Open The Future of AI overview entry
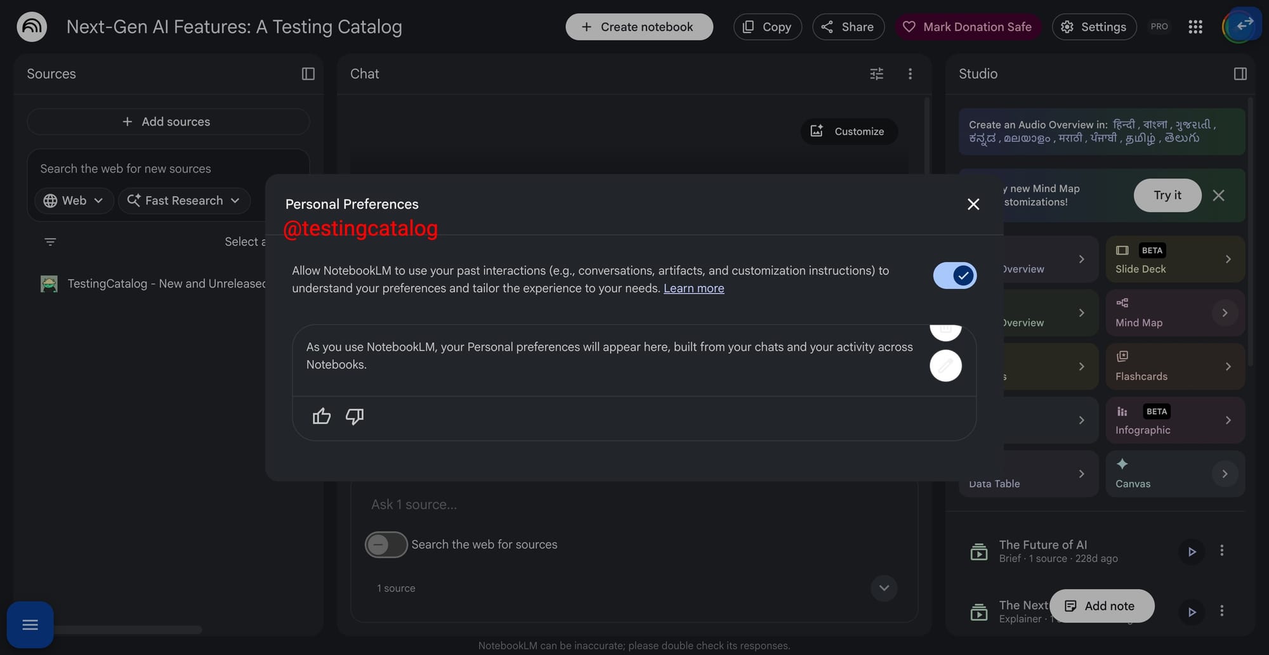Screen dimensions: 1269x655 click(1058, 551)
